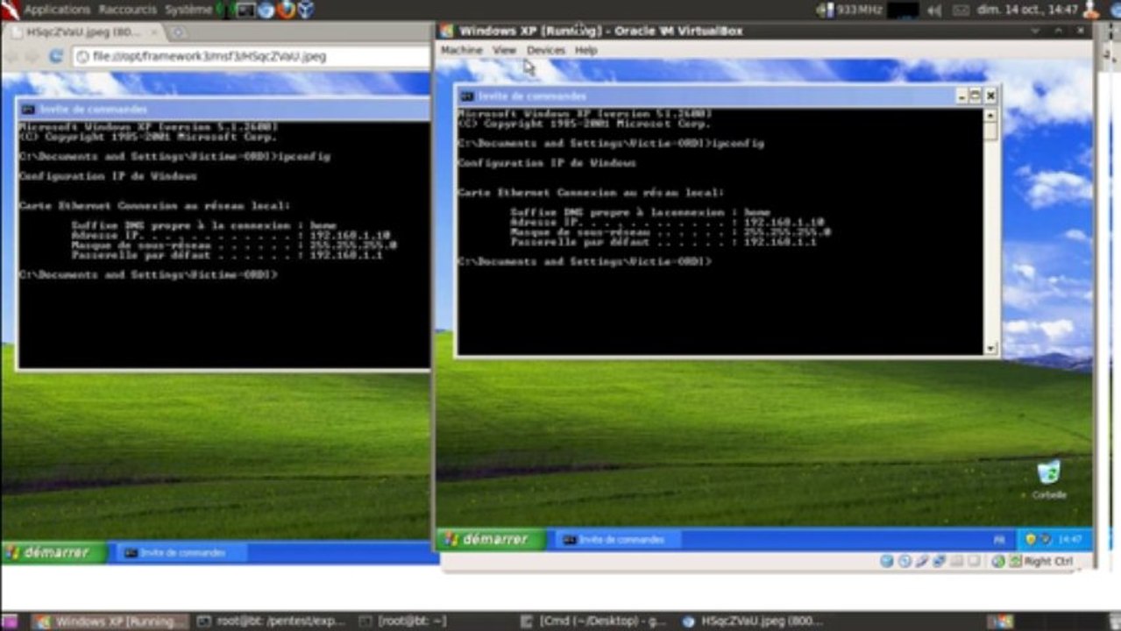Click the VM prompt line ending in ipconfig
This screenshot has width=1121, height=631.
tap(611, 143)
